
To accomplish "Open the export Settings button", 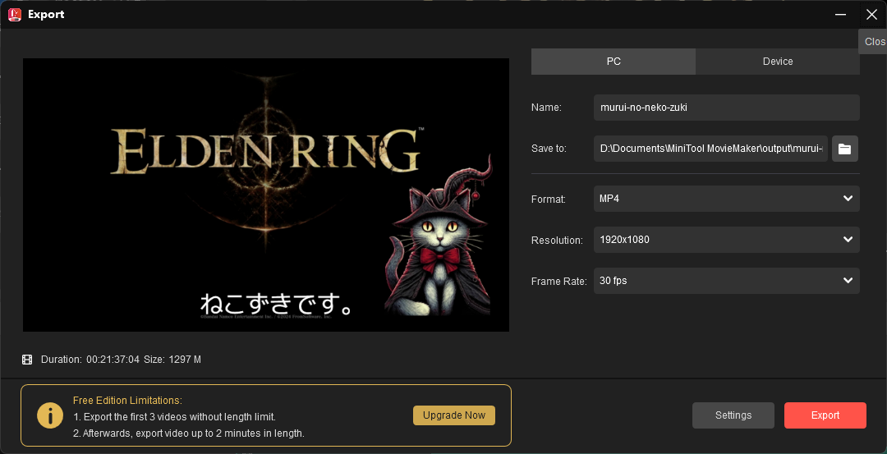I will point(733,415).
